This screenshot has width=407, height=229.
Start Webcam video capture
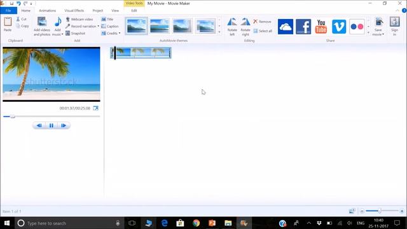(x=79, y=19)
